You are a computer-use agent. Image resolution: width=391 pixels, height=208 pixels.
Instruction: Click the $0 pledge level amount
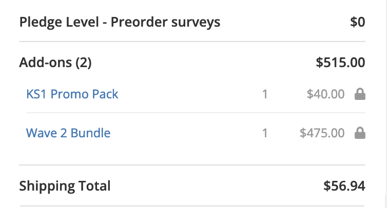358,22
